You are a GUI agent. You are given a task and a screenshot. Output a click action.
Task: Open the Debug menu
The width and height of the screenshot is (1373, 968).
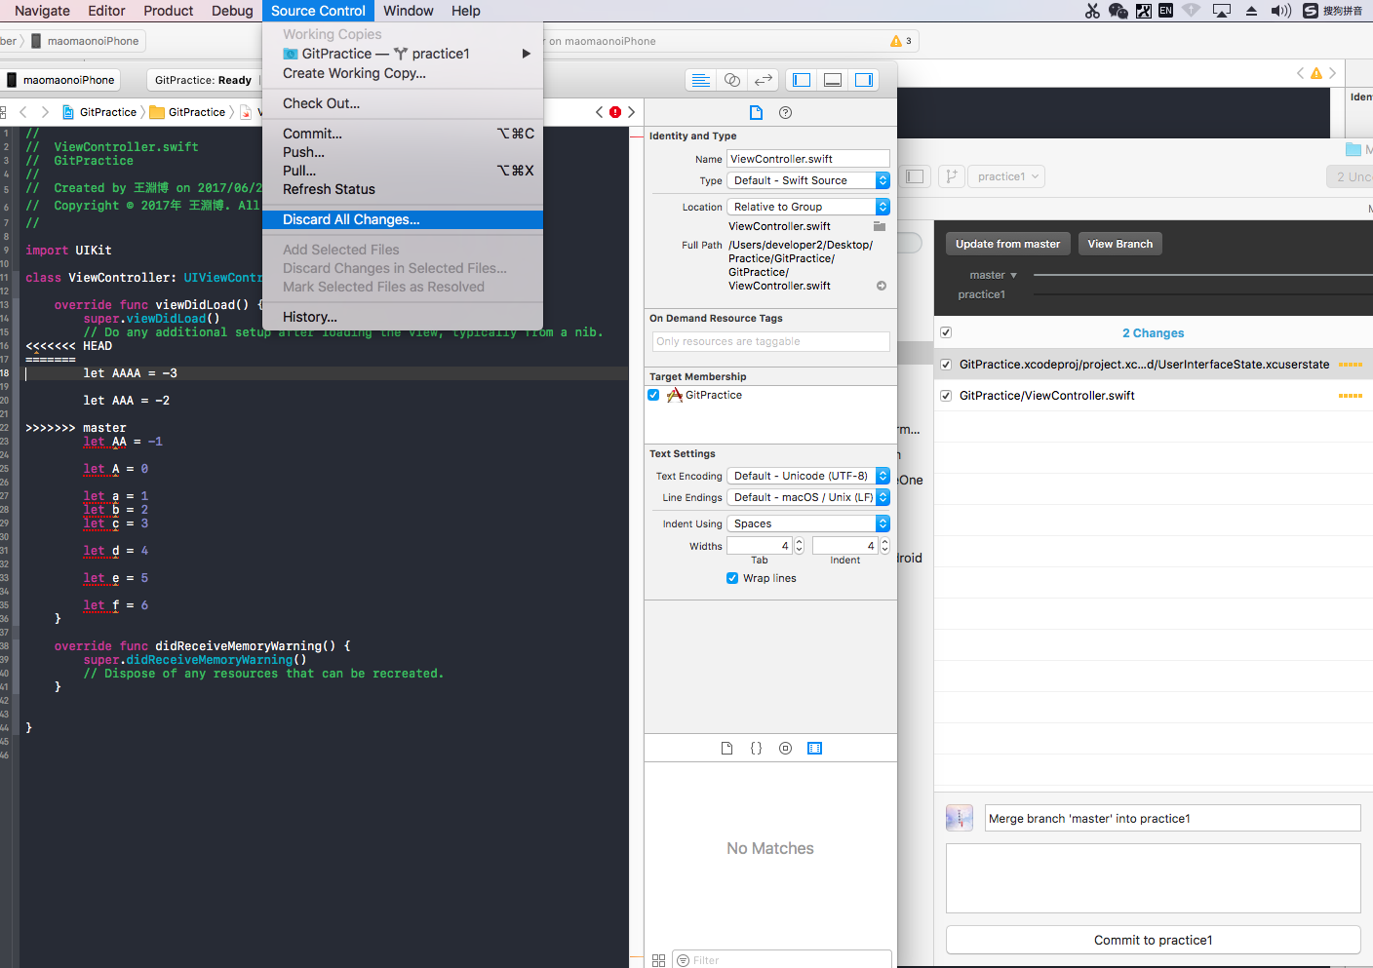(x=232, y=11)
